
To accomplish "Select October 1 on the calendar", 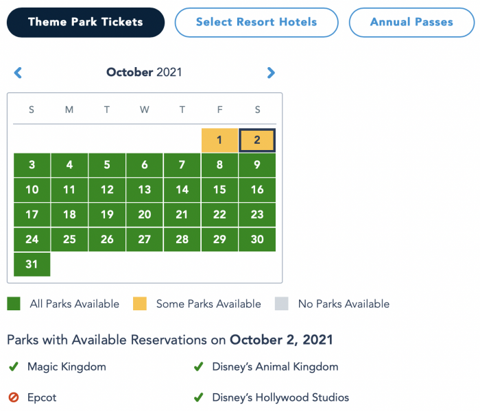I will pos(219,140).
